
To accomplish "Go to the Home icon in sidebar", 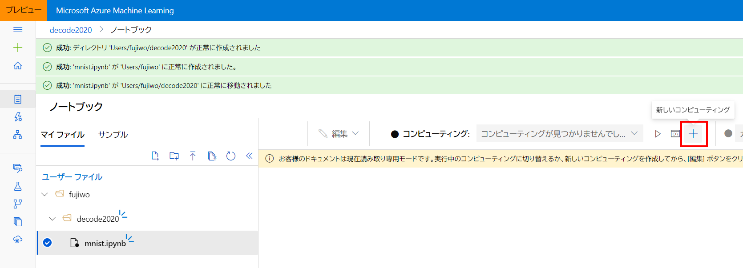I will tap(18, 66).
